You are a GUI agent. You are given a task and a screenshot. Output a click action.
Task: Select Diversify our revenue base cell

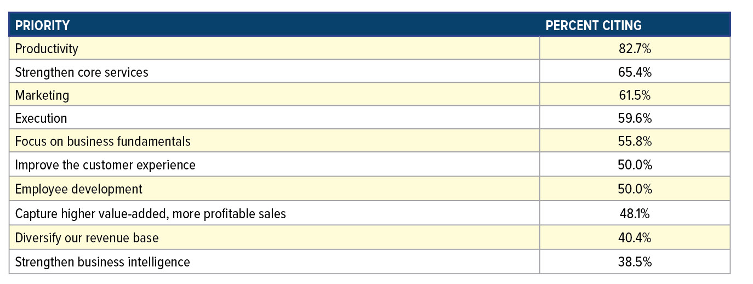tap(87, 238)
